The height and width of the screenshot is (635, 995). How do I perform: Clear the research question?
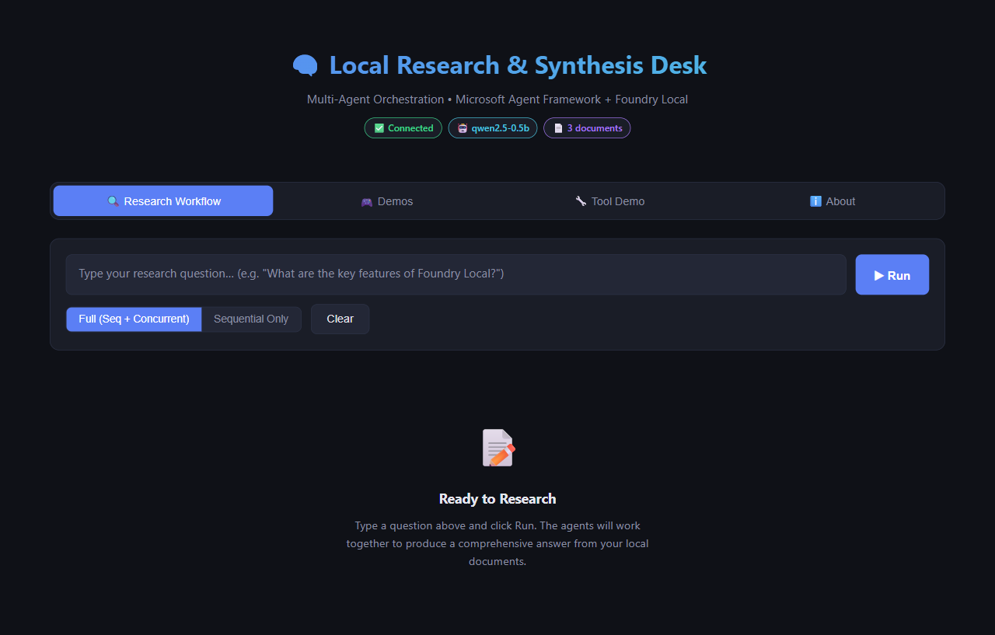[x=340, y=319]
